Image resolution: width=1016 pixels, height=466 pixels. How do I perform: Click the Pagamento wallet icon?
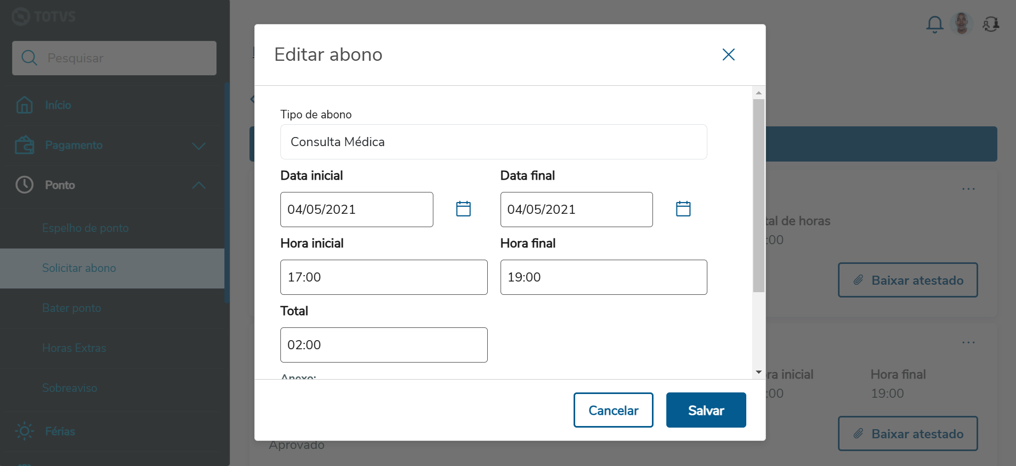coord(25,145)
